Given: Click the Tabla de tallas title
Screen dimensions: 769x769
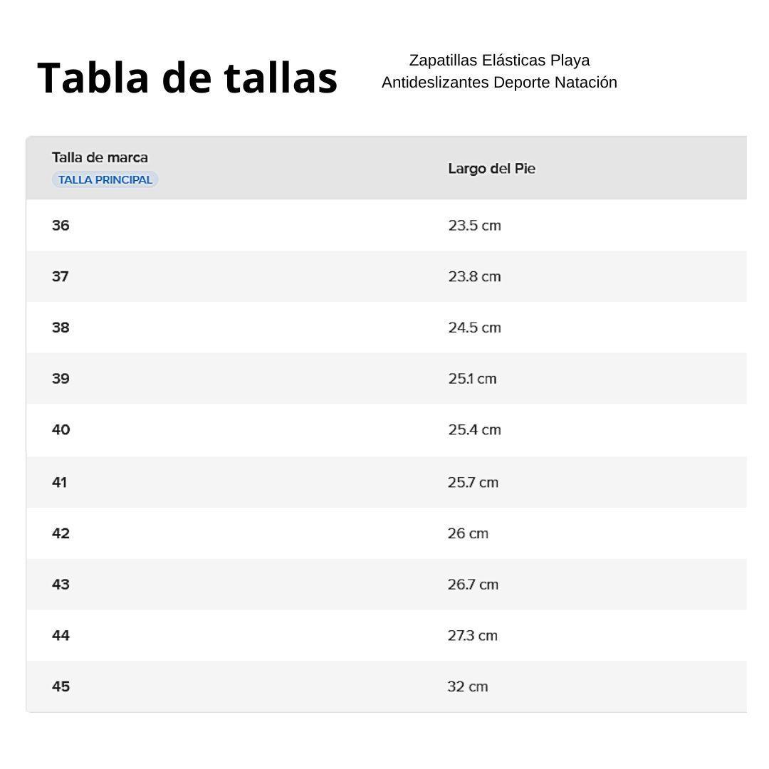Looking at the screenshot, I should 187,78.
